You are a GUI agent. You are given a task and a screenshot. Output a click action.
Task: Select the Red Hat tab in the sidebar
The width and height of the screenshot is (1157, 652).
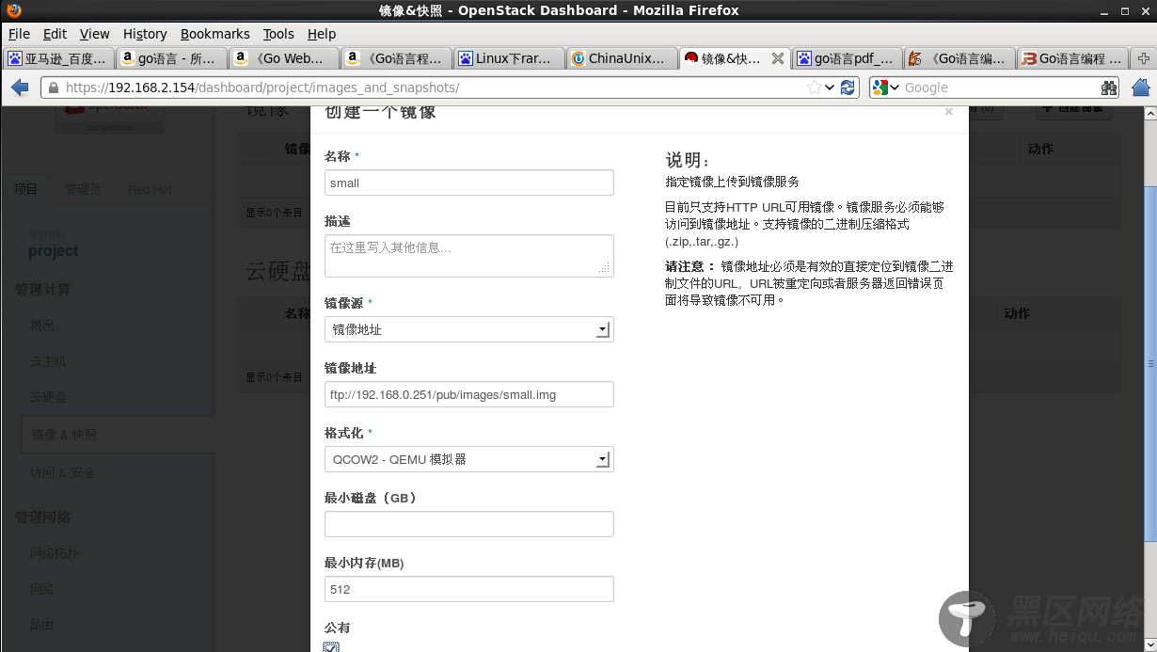point(151,189)
